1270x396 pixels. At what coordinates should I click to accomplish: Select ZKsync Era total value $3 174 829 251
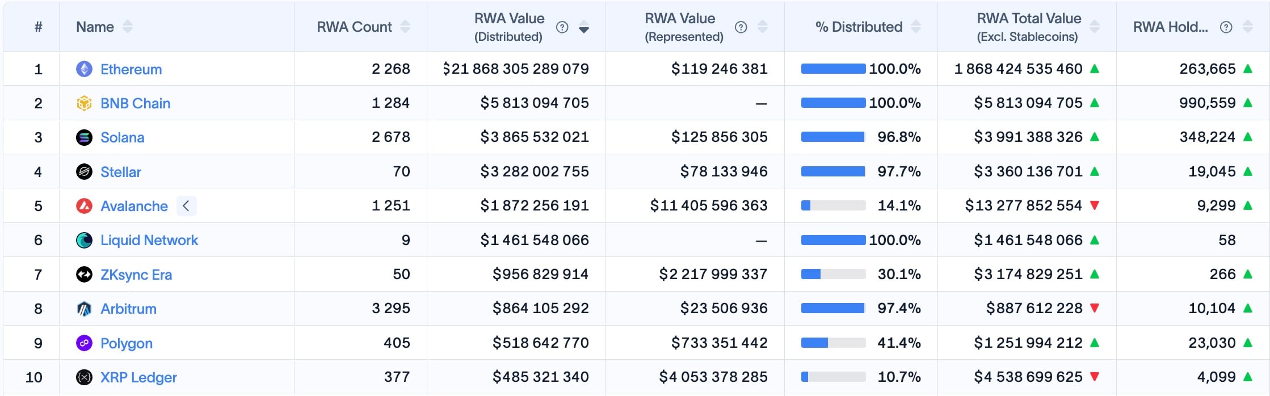pyautogui.click(x=1028, y=274)
